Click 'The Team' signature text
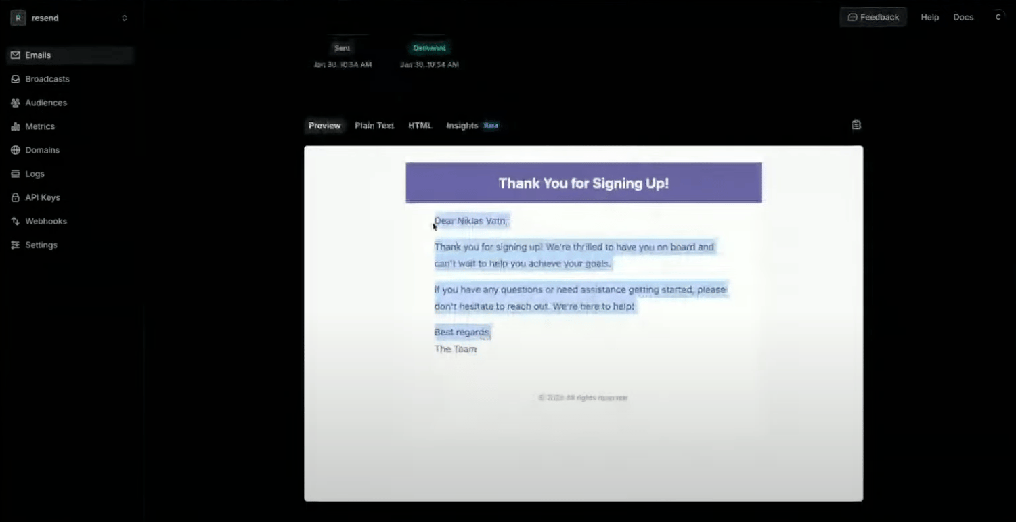 tap(456, 349)
